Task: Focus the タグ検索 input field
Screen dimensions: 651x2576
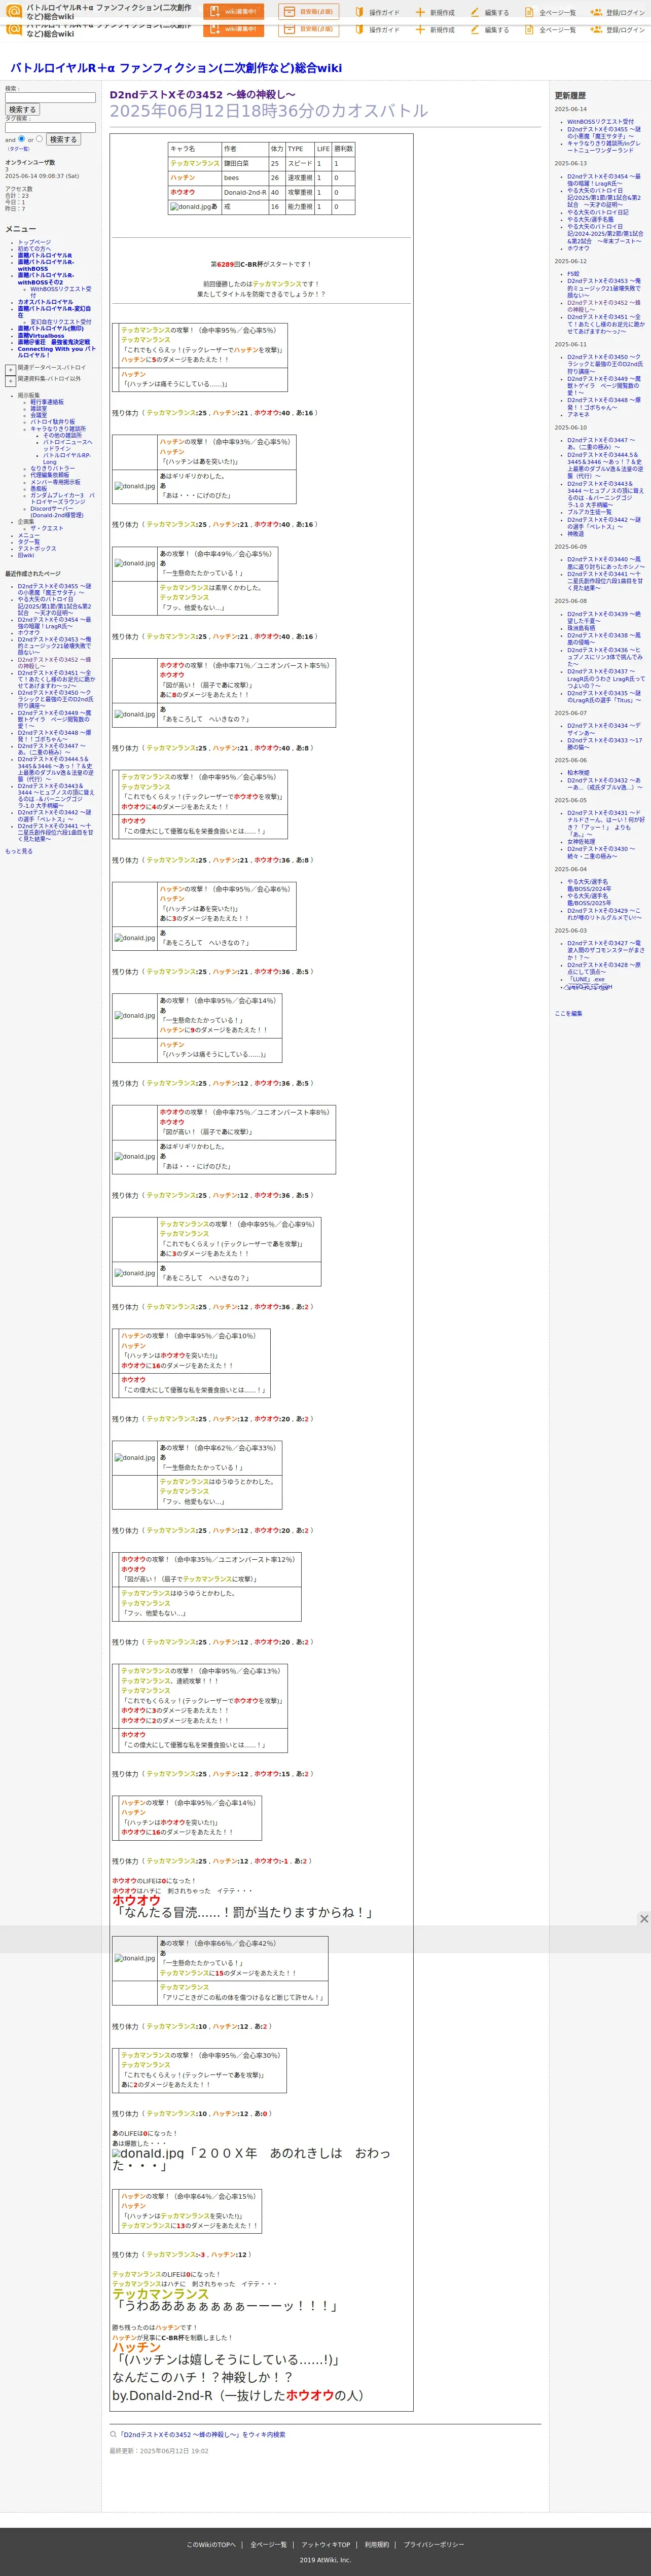Action: 50,128
